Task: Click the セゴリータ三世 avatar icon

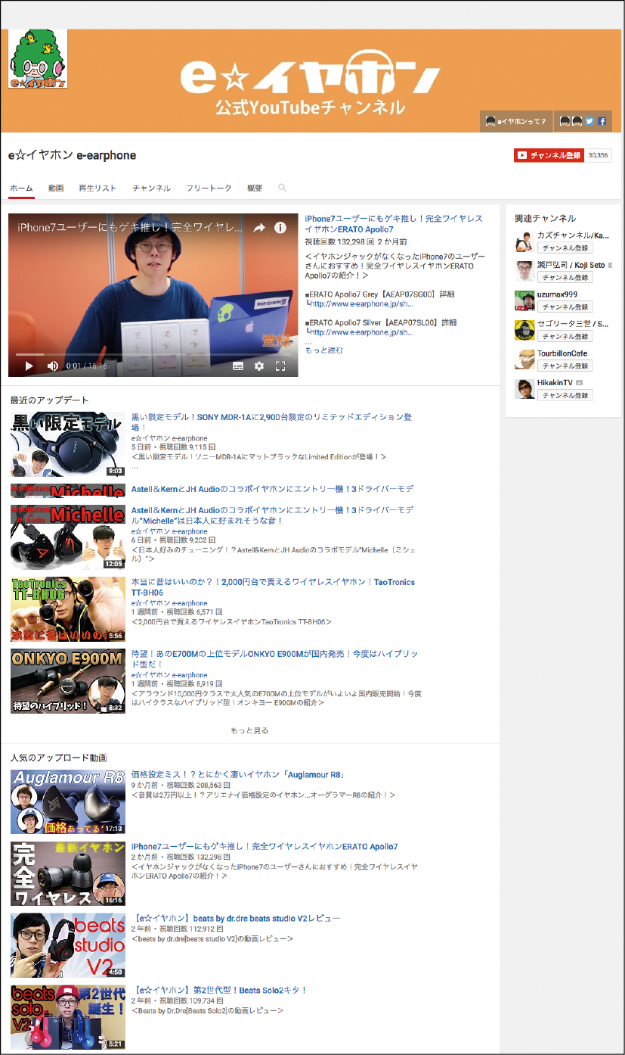Action: (x=524, y=330)
